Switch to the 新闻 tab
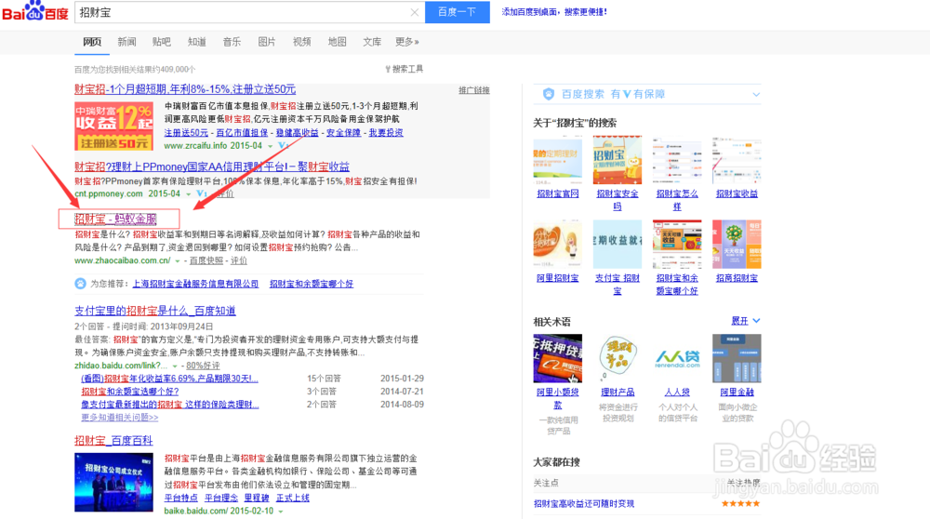Image resolution: width=930 pixels, height=519 pixels. point(126,42)
